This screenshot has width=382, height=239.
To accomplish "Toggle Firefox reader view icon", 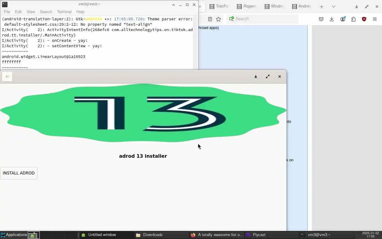I will point(210,19).
